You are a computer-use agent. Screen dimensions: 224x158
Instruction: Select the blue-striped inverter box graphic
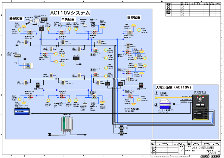(x=22, y=112)
